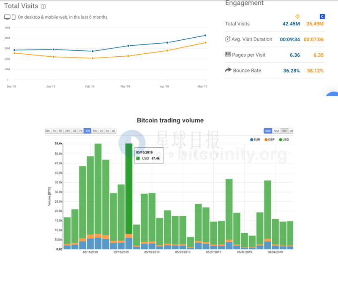
Task: Click the mobile phone icon
Action: tap(14, 17)
